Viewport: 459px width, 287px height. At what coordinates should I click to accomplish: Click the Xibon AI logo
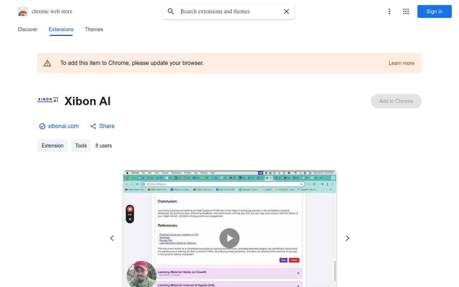point(48,100)
